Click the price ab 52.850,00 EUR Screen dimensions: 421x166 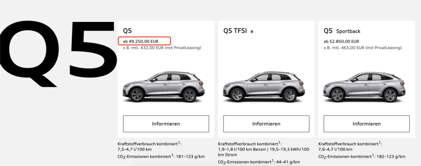tap(341, 41)
